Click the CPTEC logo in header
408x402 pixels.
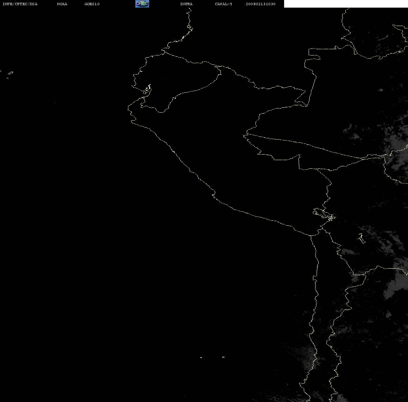(x=142, y=4)
